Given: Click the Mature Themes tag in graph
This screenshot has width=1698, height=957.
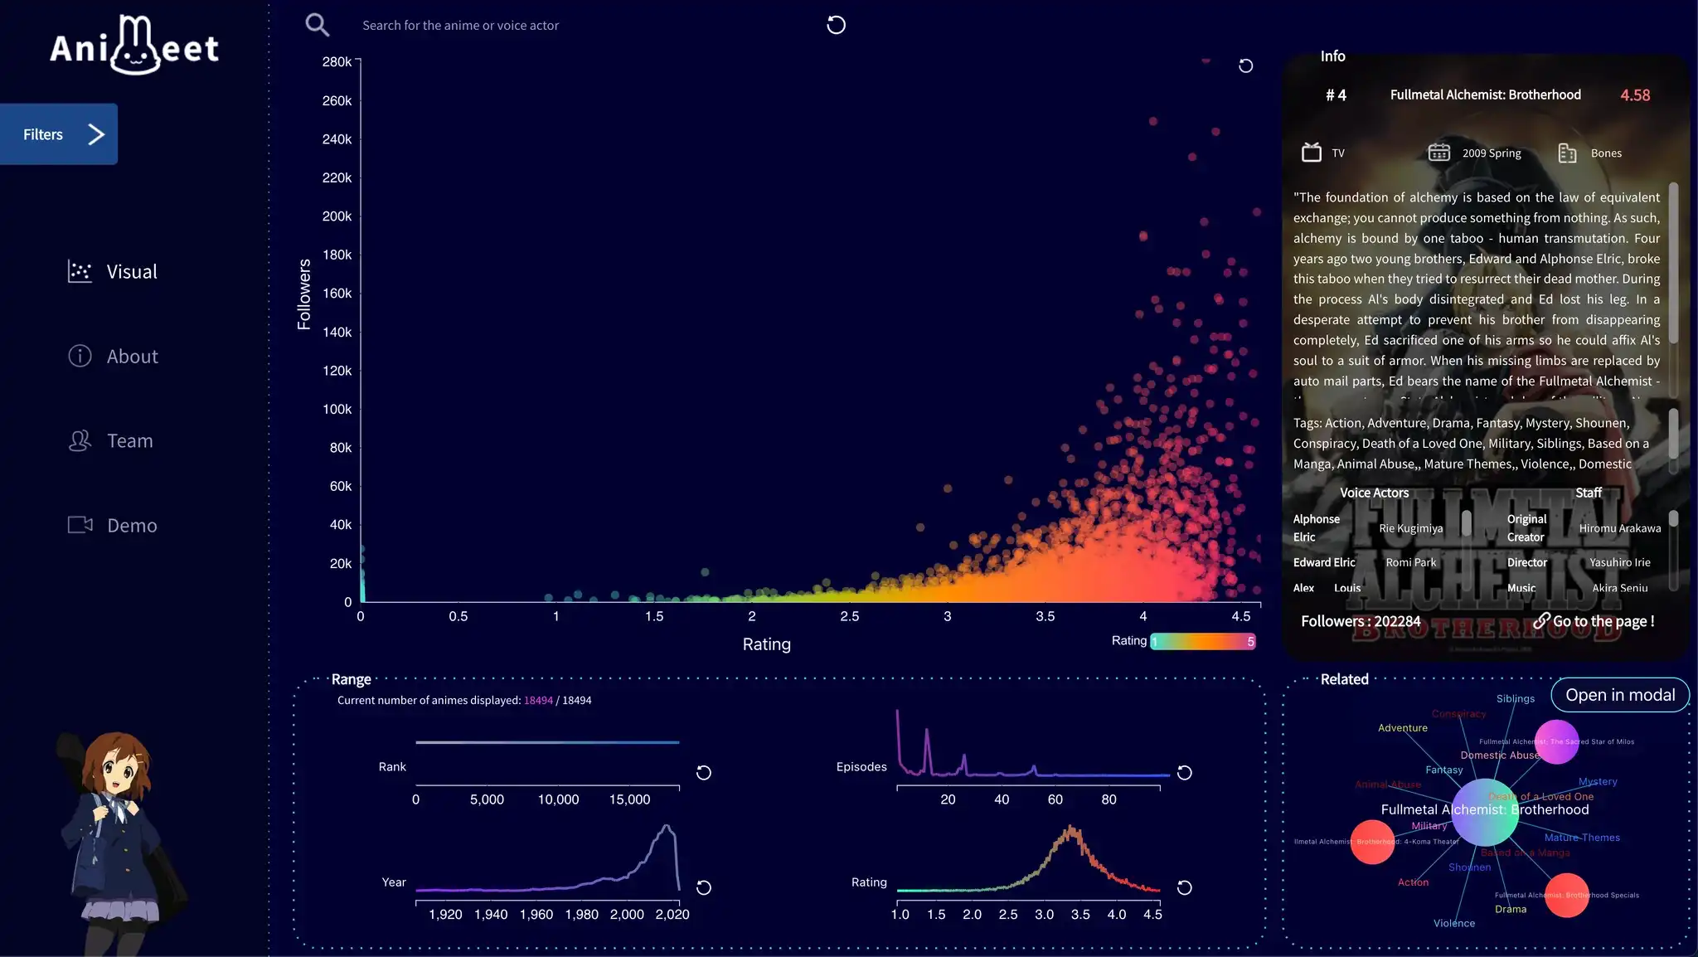Looking at the screenshot, I should click(1582, 838).
